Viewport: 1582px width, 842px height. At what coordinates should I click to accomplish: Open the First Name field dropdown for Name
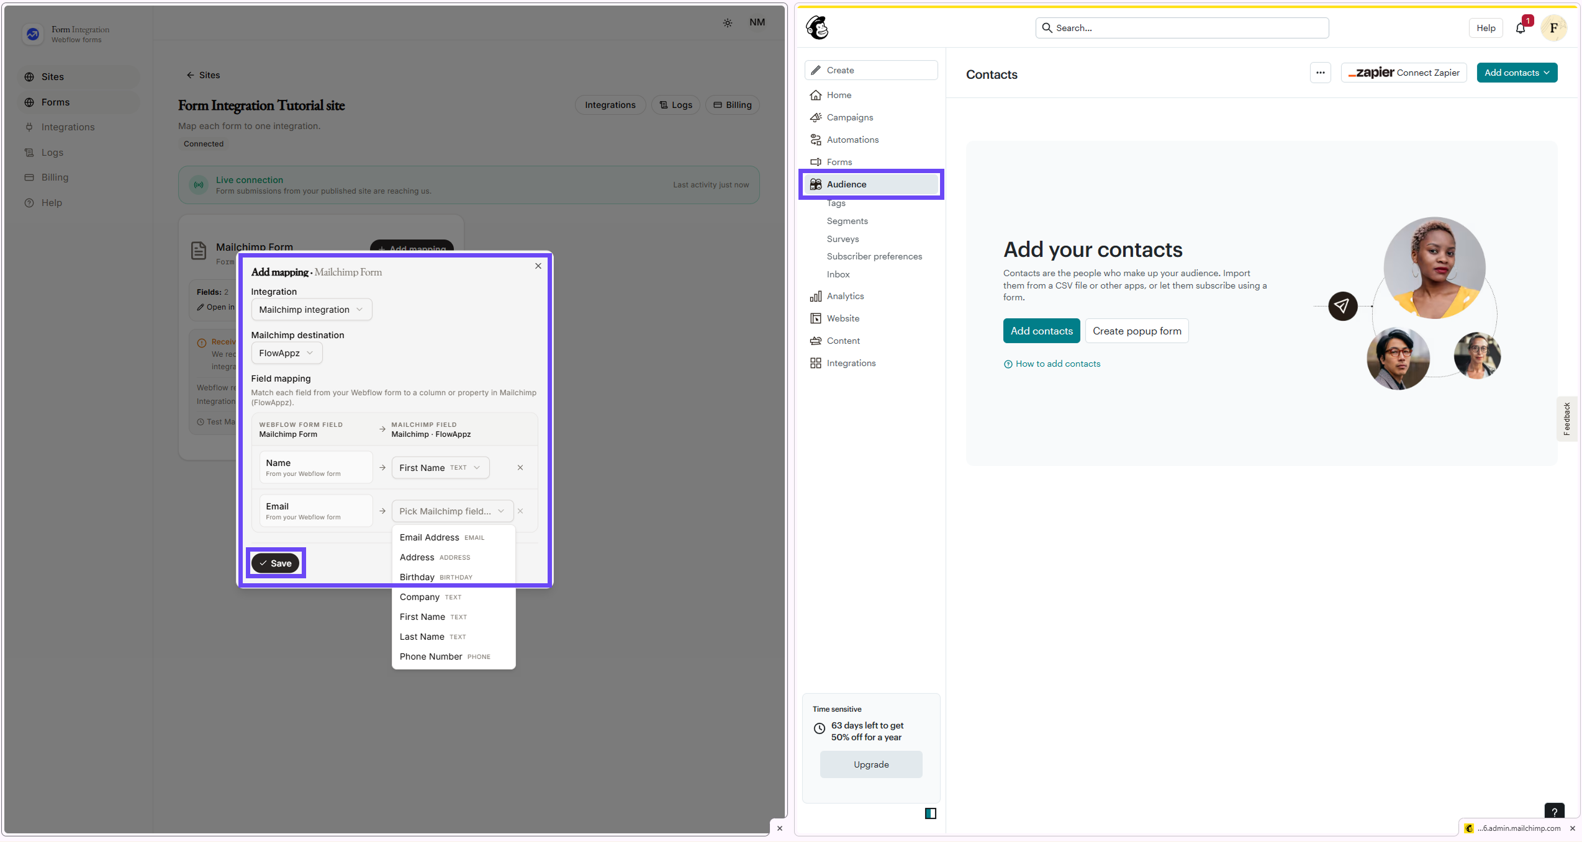440,468
